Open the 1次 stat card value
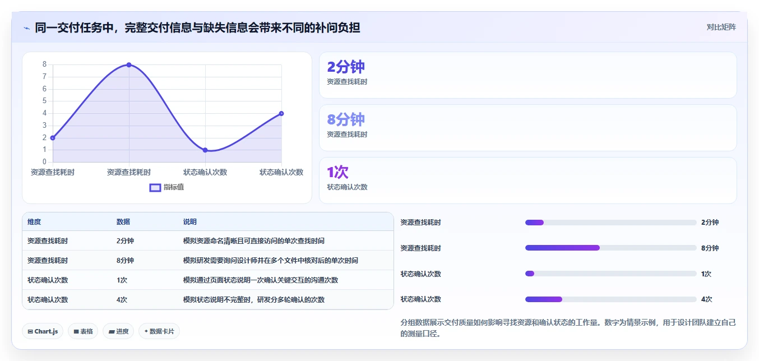 pos(338,172)
